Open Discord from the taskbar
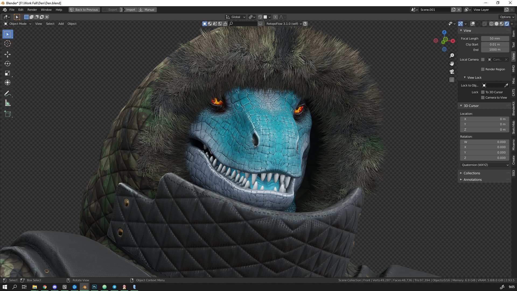This screenshot has height=291, width=517. 55,287
